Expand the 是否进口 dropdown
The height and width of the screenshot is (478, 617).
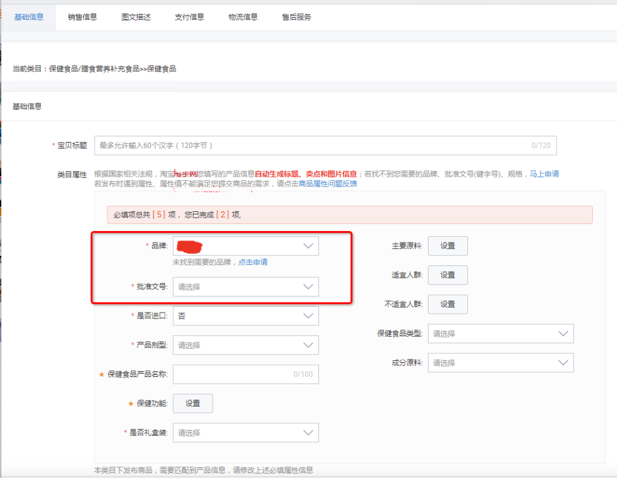click(245, 316)
